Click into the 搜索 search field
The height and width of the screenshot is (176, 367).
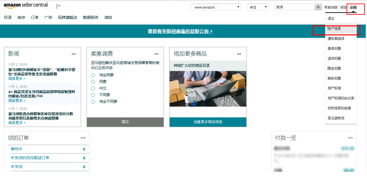(x=294, y=7)
